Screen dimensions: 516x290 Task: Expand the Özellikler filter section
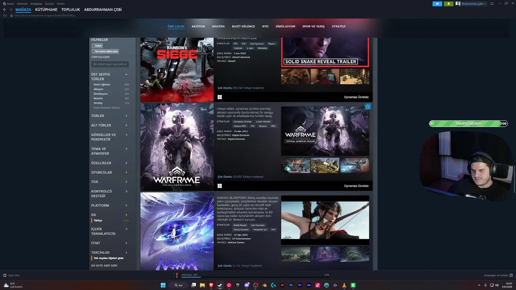coord(110,163)
